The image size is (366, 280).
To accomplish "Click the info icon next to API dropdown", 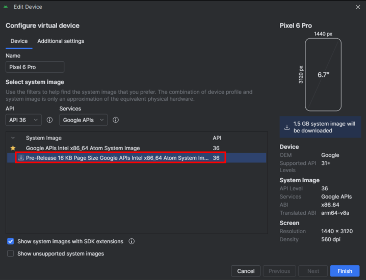I will pyautogui.click(x=49, y=120).
